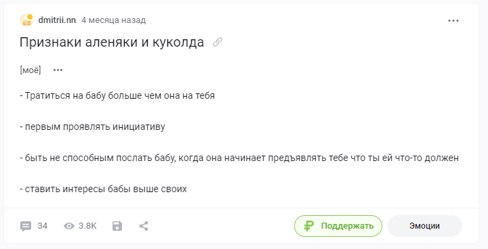Open the post options three-dots menu at top right
The image size is (488, 249).
[x=453, y=20]
